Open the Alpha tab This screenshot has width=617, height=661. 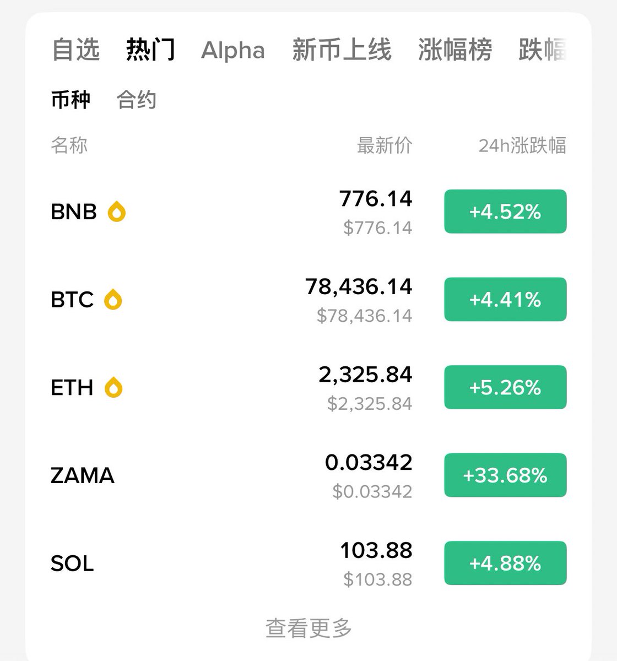[233, 50]
